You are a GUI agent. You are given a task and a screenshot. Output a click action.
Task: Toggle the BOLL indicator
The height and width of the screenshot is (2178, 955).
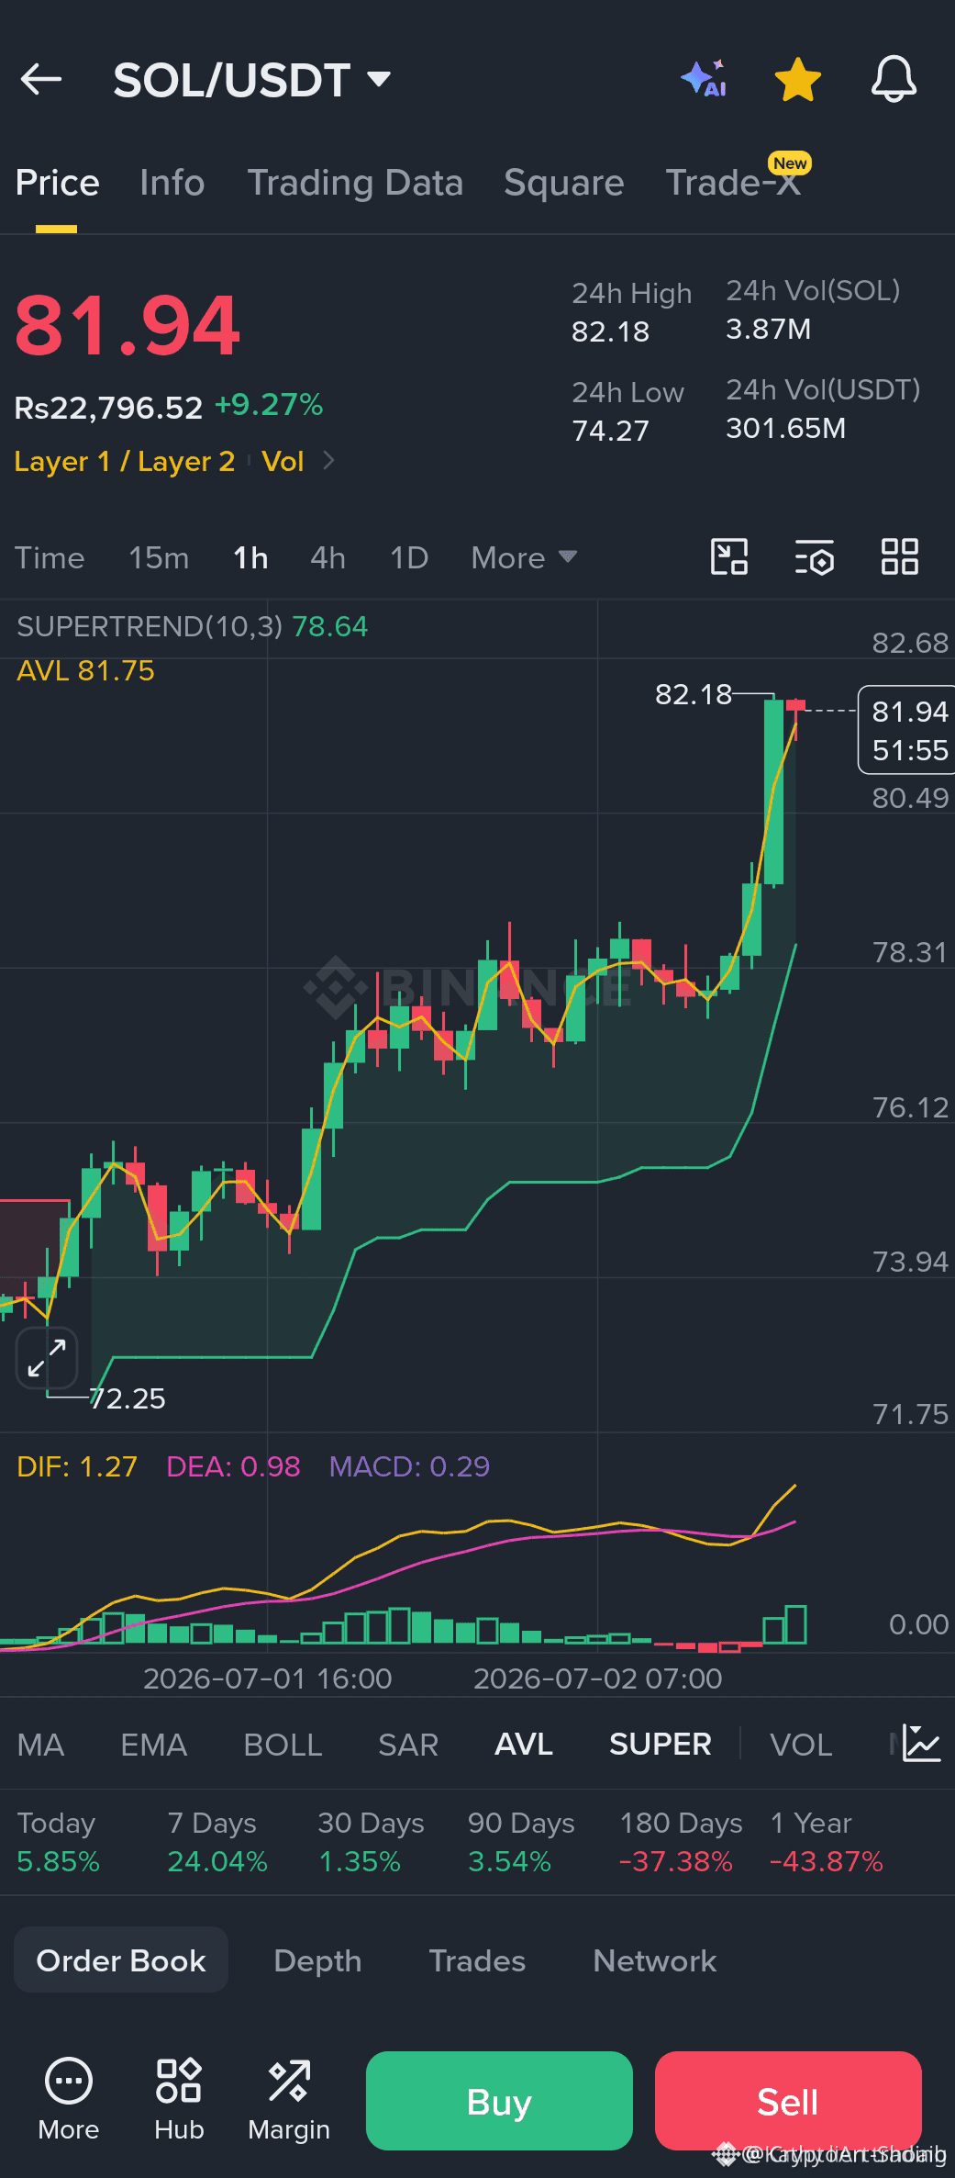pyautogui.click(x=283, y=1745)
